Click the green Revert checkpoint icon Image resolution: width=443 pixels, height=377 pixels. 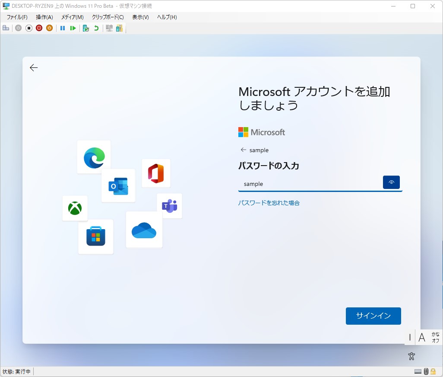tap(95, 28)
